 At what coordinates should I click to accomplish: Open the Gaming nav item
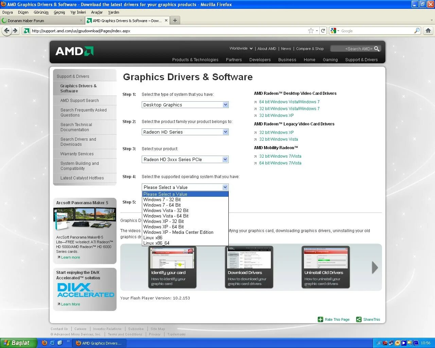tap(330, 59)
